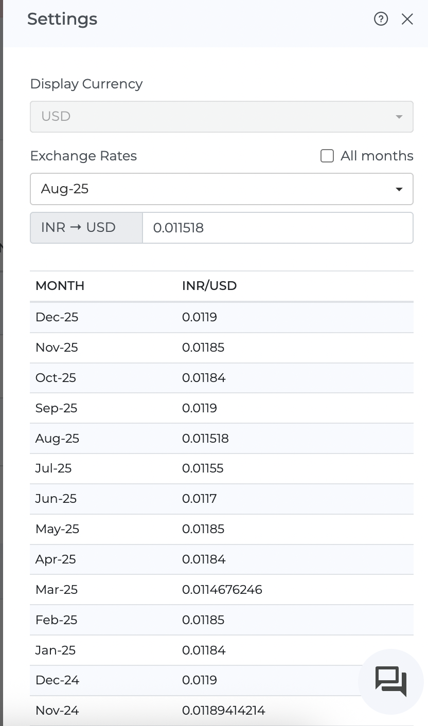The width and height of the screenshot is (428, 726).
Task: Click the Jun-25 rate 0.0117
Action: pyautogui.click(x=199, y=499)
